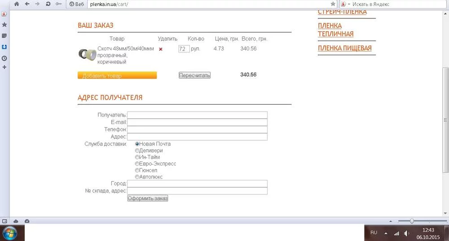Click the Удалить column header
Viewport: 449px width, 241px height.
click(x=167, y=39)
